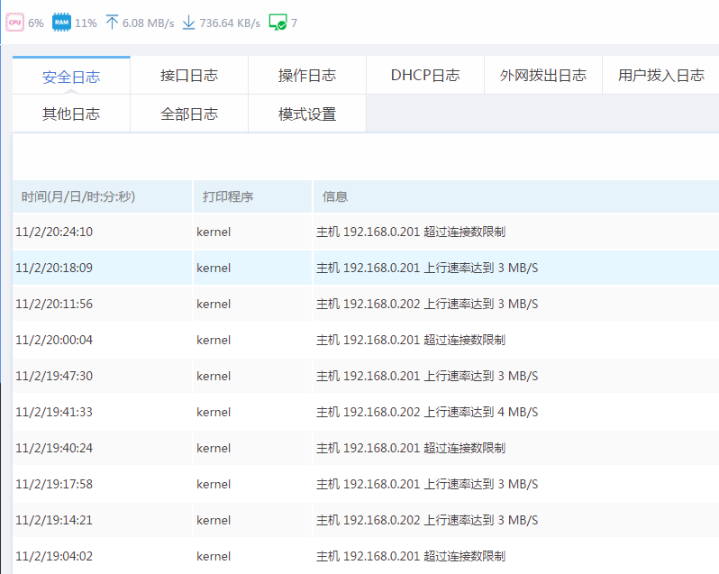Click the message in the 20:18:09 row

(427, 268)
